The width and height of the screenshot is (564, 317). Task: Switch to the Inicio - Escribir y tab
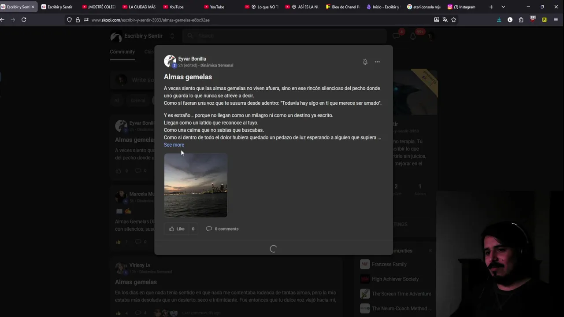click(383, 7)
